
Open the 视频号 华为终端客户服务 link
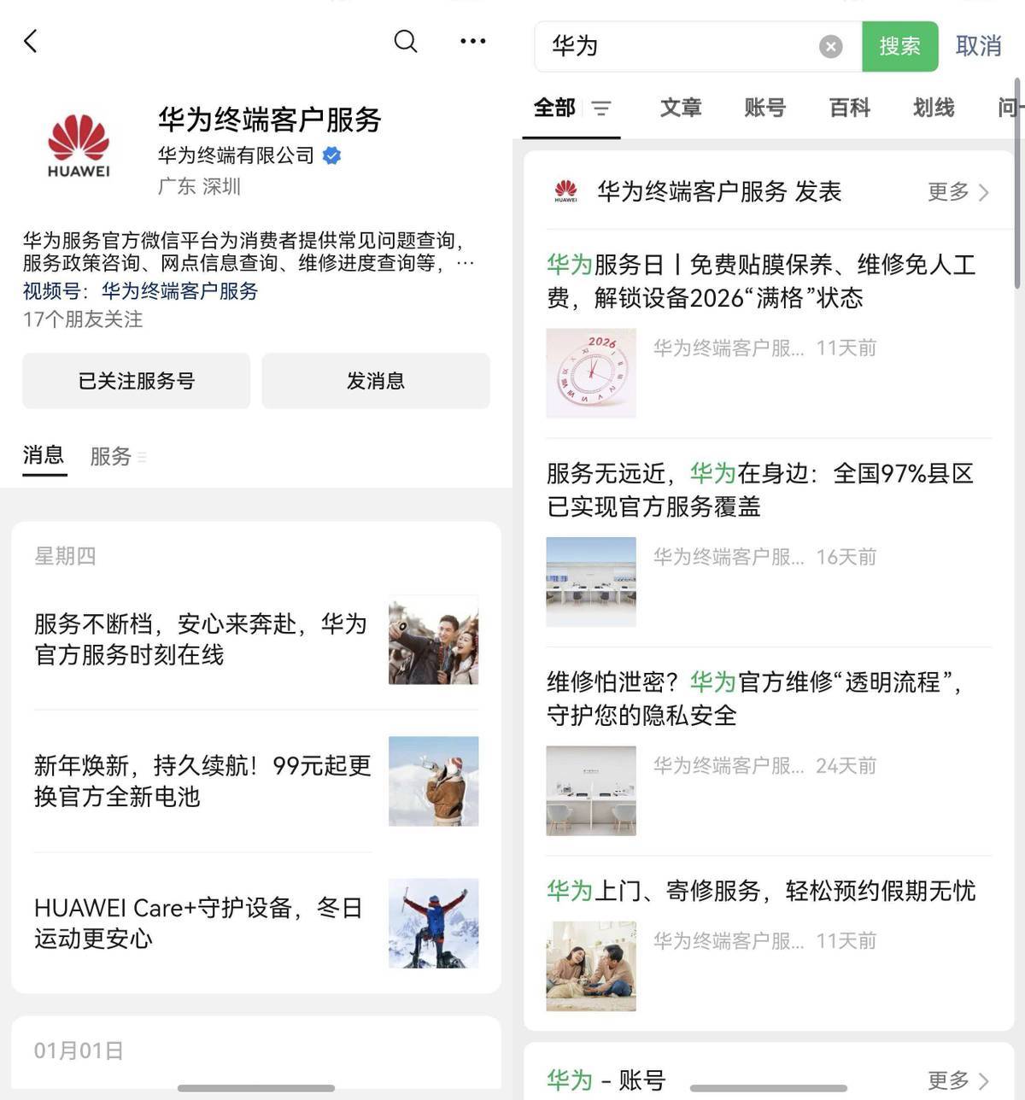pyautogui.click(x=179, y=291)
